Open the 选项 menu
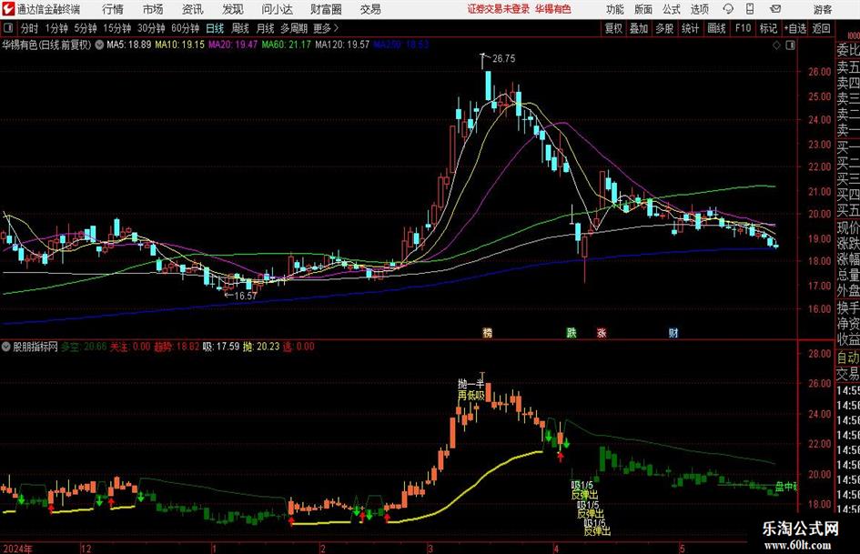The width and height of the screenshot is (860, 554). click(x=699, y=9)
